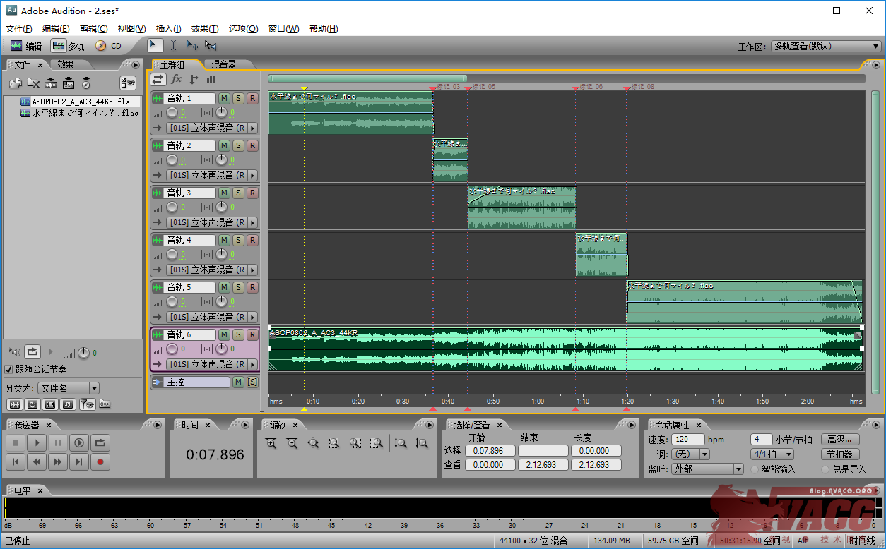The width and height of the screenshot is (886, 549).
Task: Click play button in transport panel
Action: tap(37, 443)
